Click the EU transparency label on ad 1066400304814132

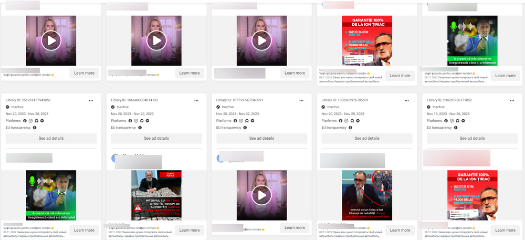pyautogui.click(x=123, y=128)
